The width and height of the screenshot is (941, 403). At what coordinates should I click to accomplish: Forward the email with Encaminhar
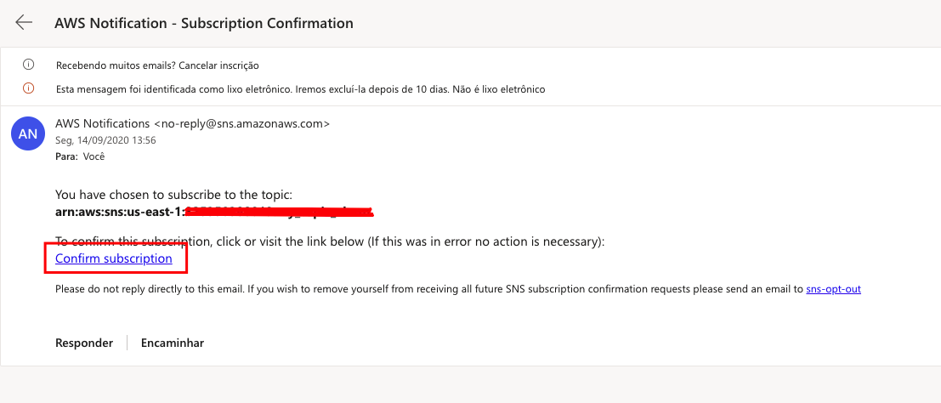pyautogui.click(x=173, y=343)
